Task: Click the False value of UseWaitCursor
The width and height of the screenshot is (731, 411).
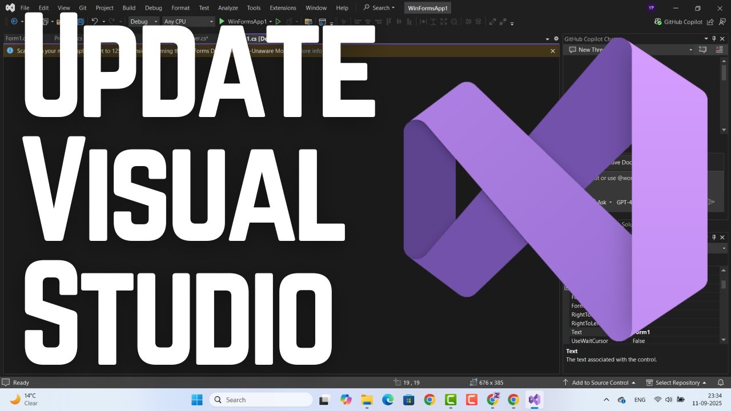Action: click(638, 341)
